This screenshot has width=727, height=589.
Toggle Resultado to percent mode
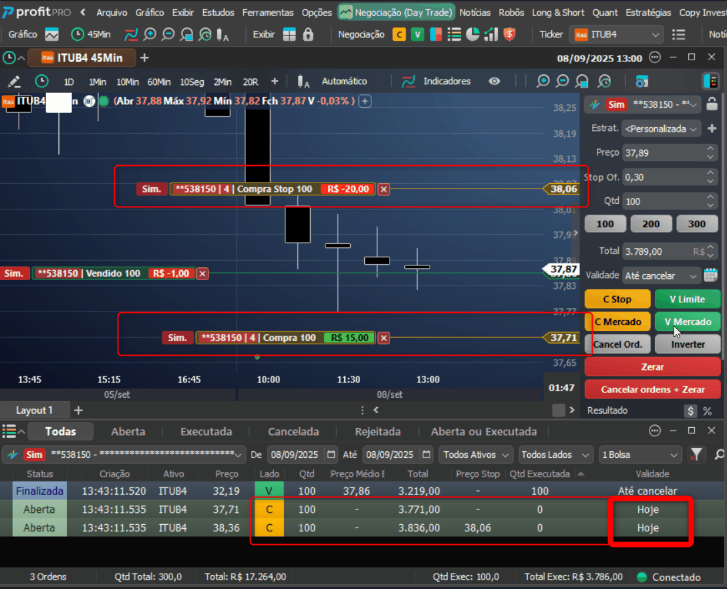click(708, 411)
